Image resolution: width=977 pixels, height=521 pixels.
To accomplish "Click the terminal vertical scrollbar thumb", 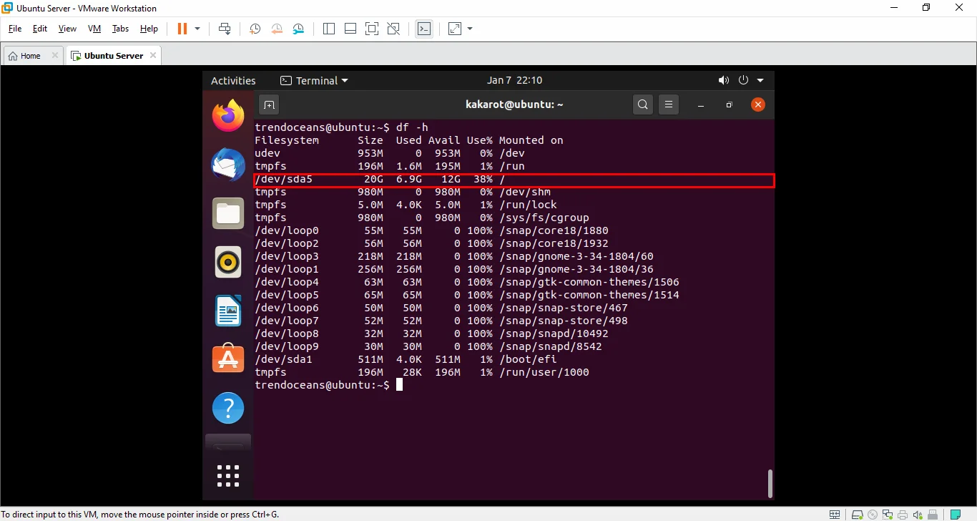I will (770, 483).
